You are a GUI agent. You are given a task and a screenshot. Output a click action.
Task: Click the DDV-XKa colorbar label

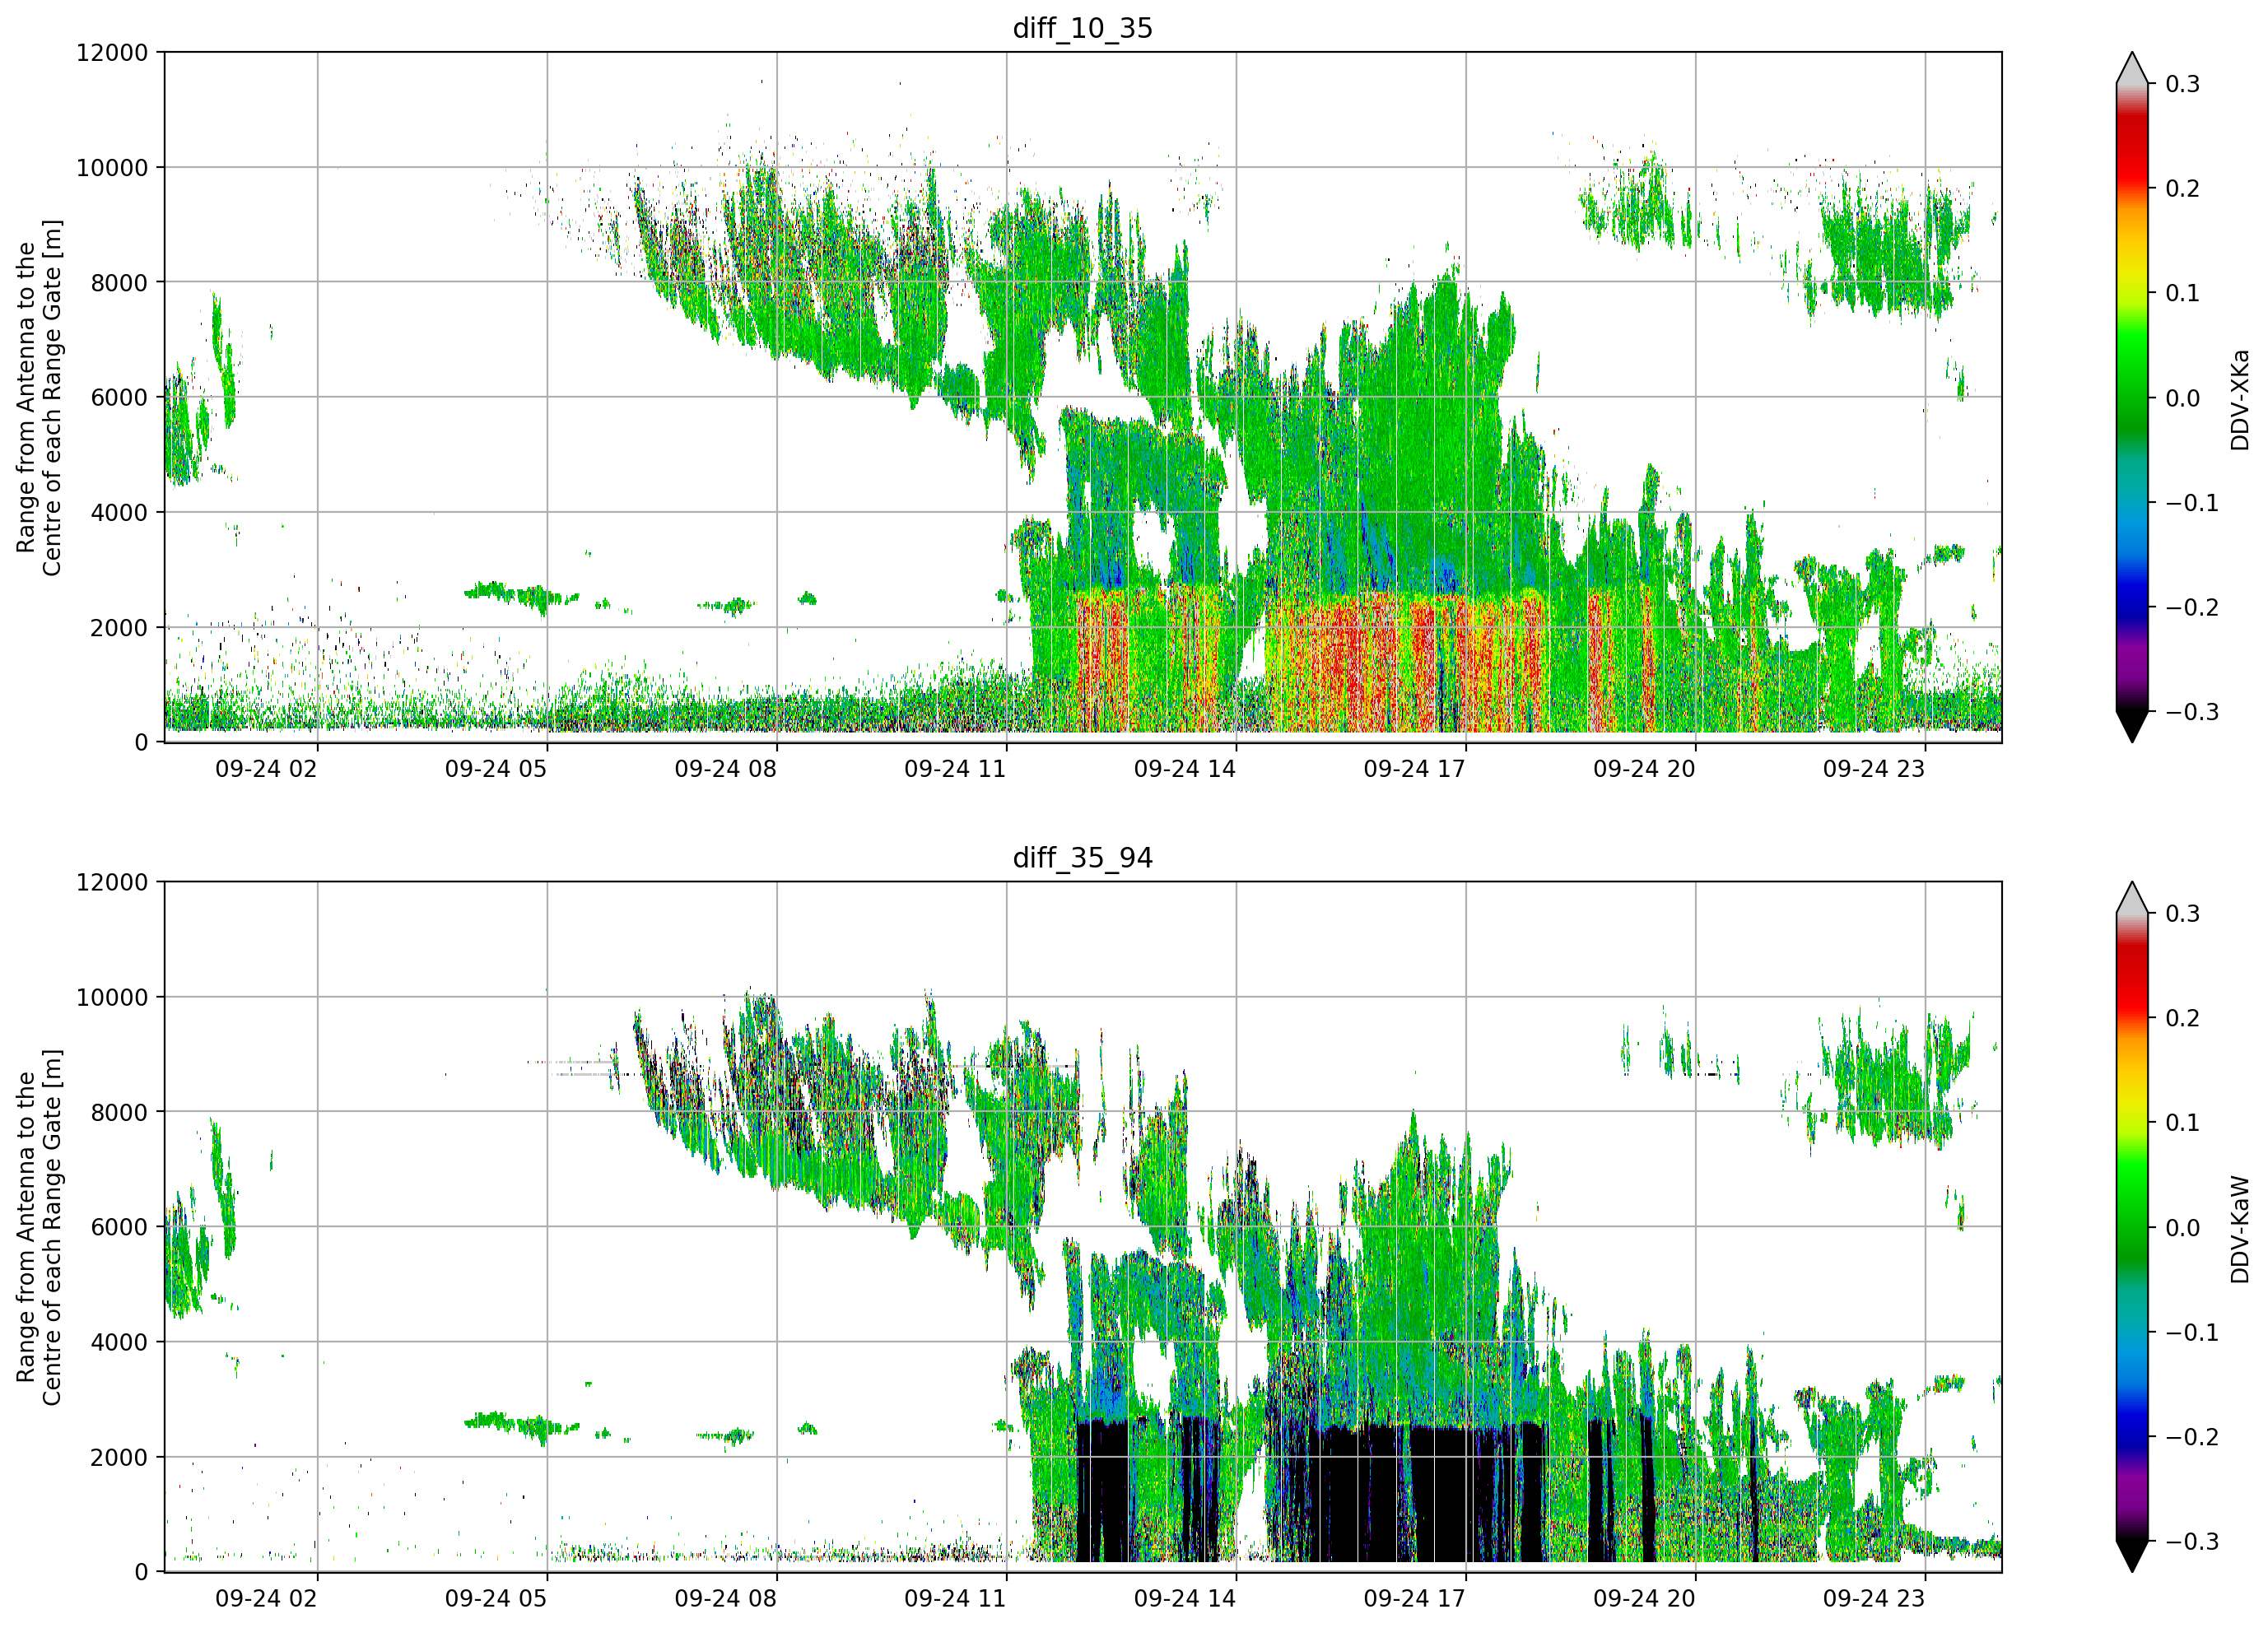pos(2239,400)
